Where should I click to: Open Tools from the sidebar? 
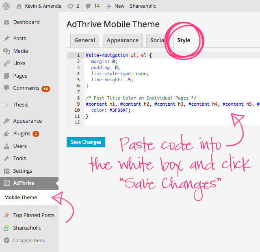click(19, 159)
